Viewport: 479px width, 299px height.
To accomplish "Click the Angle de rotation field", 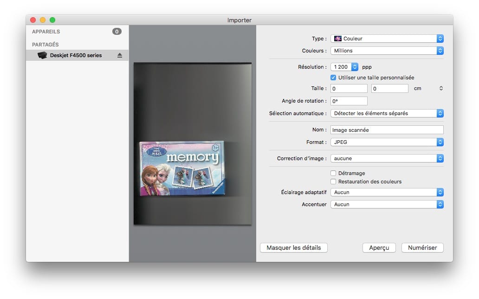I will click(349, 101).
